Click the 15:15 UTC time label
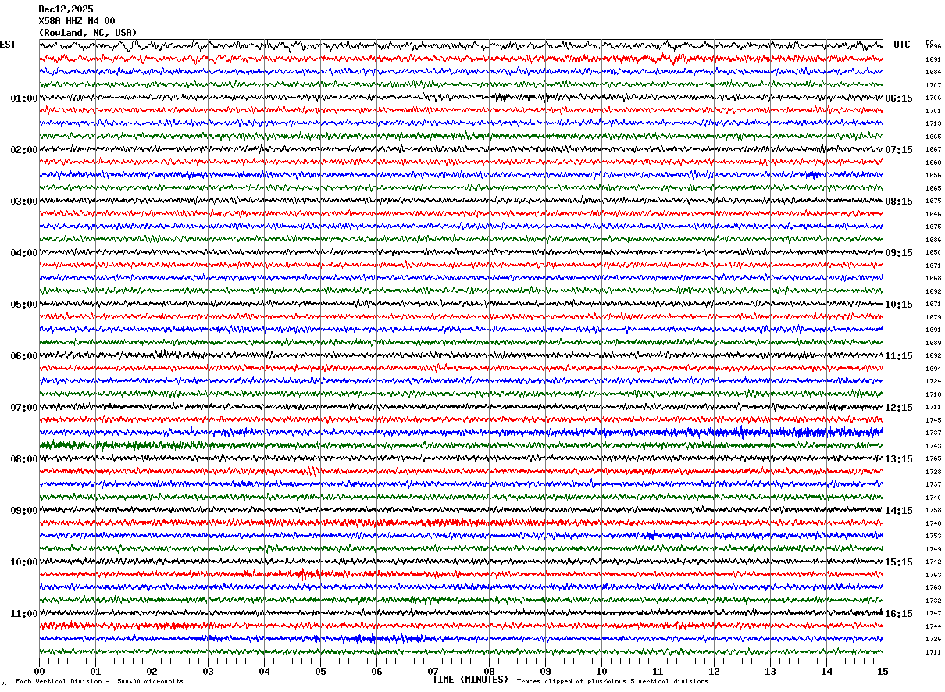The height and width of the screenshot is (692, 945). (899, 562)
